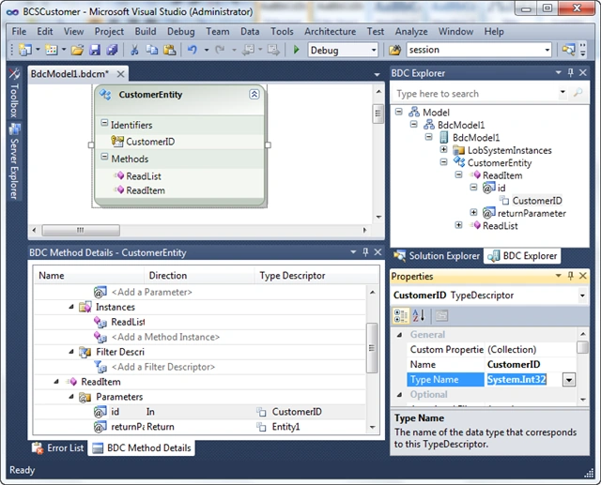The image size is (601, 485).
Task: Pin the BDC Explorer panel
Action: [571, 72]
